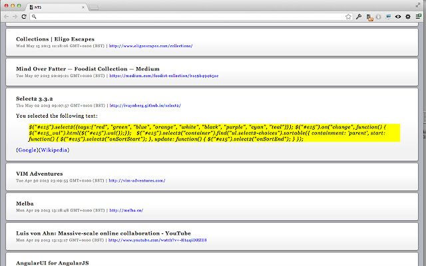Open the blue monitor extension icon
Image resolution: width=426 pixels, height=266 pixels.
coord(389,17)
